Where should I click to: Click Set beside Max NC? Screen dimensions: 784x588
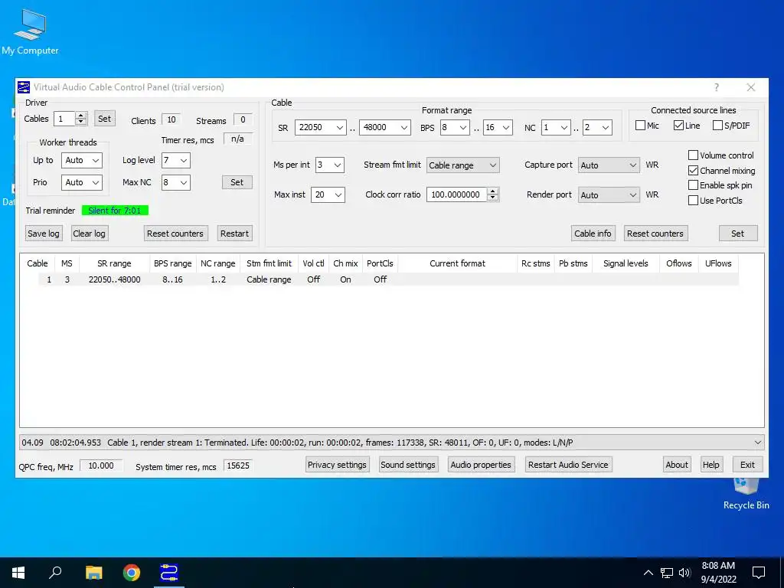point(237,182)
